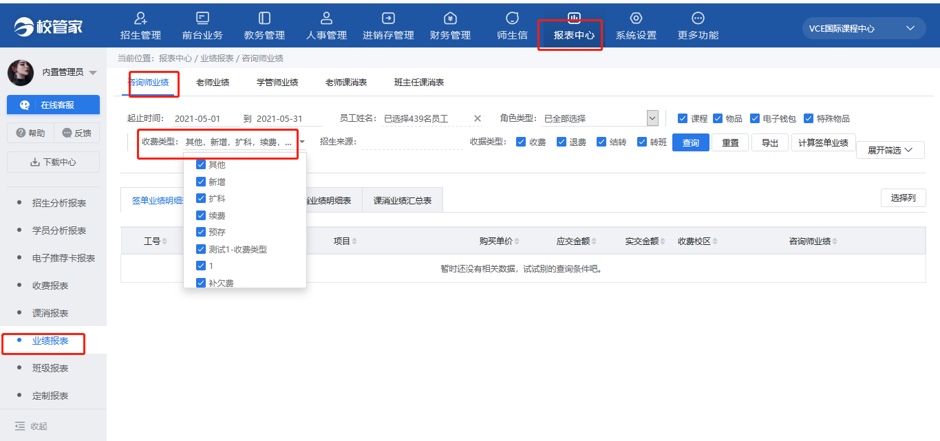Open 更多功能 ellipsis icon
Screen dimensions: 940x441
tap(698, 19)
